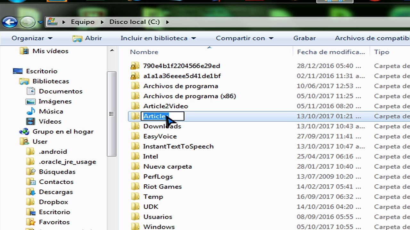Select Mis vídeos in navigation pane
The height and width of the screenshot is (230, 410).
pyautogui.click(x=50, y=51)
